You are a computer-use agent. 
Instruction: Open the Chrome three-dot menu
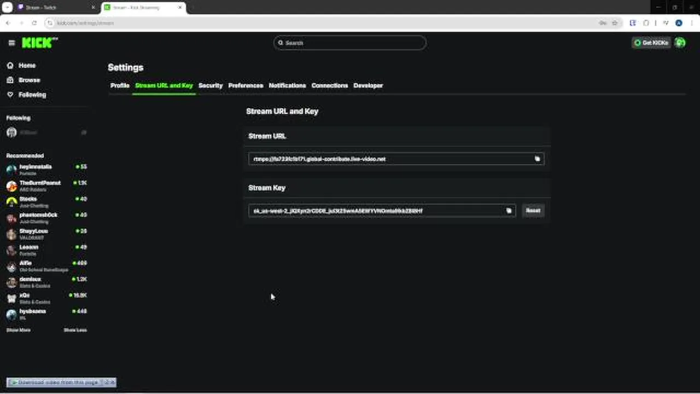click(x=692, y=23)
